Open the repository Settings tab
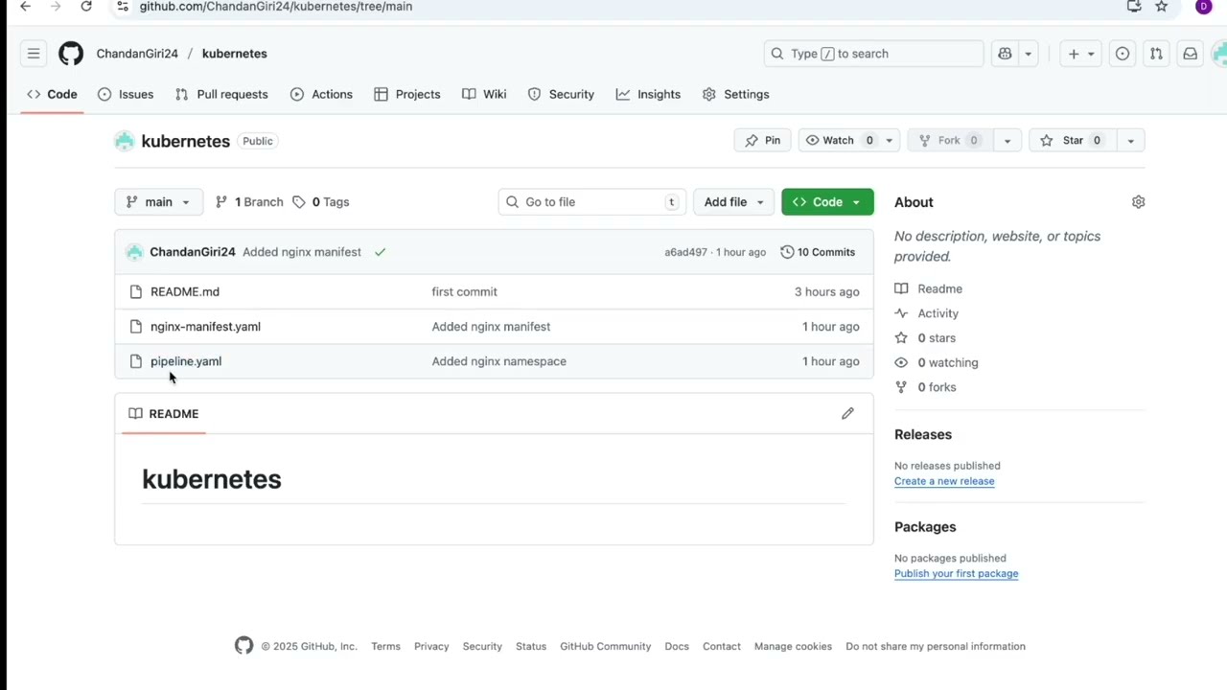 [735, 94]
